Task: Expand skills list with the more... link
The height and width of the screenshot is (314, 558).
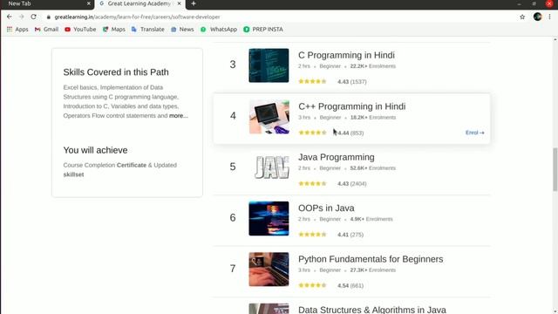Action: coord(178,116)
